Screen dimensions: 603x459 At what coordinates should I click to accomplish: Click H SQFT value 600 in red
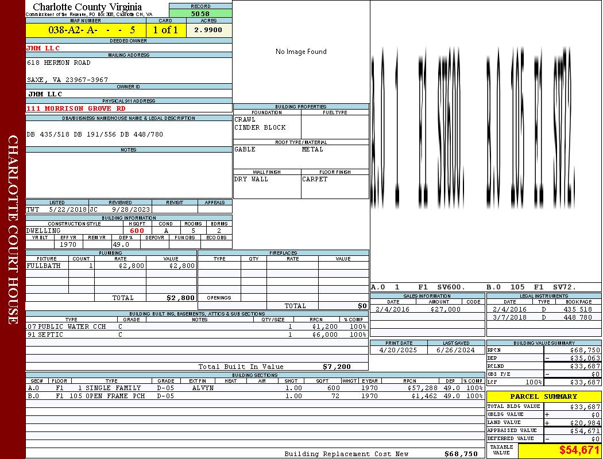pos(137,231)
